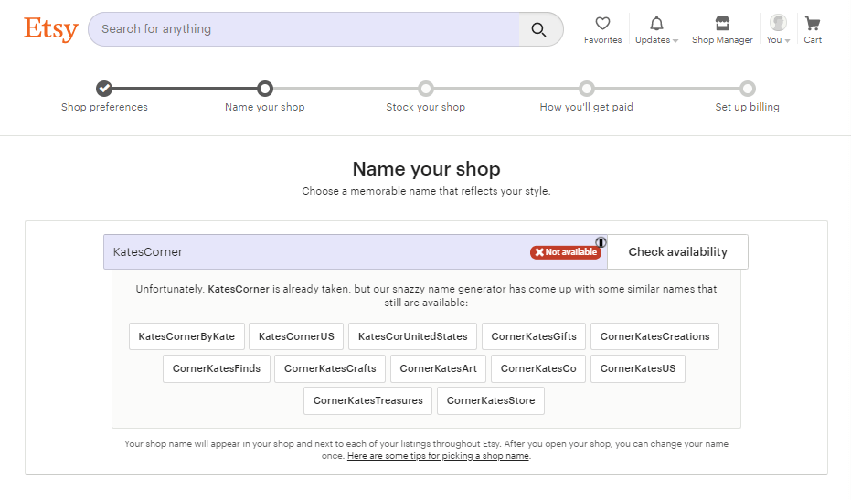This screenshot has width=851, height=500.
Task: Open tips for picking a shop name link
Action: (438, 456)
